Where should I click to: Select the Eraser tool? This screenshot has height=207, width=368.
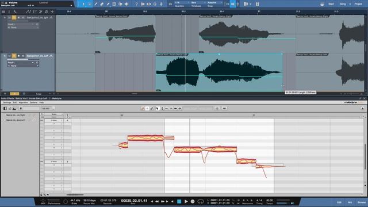click(102, 4)
